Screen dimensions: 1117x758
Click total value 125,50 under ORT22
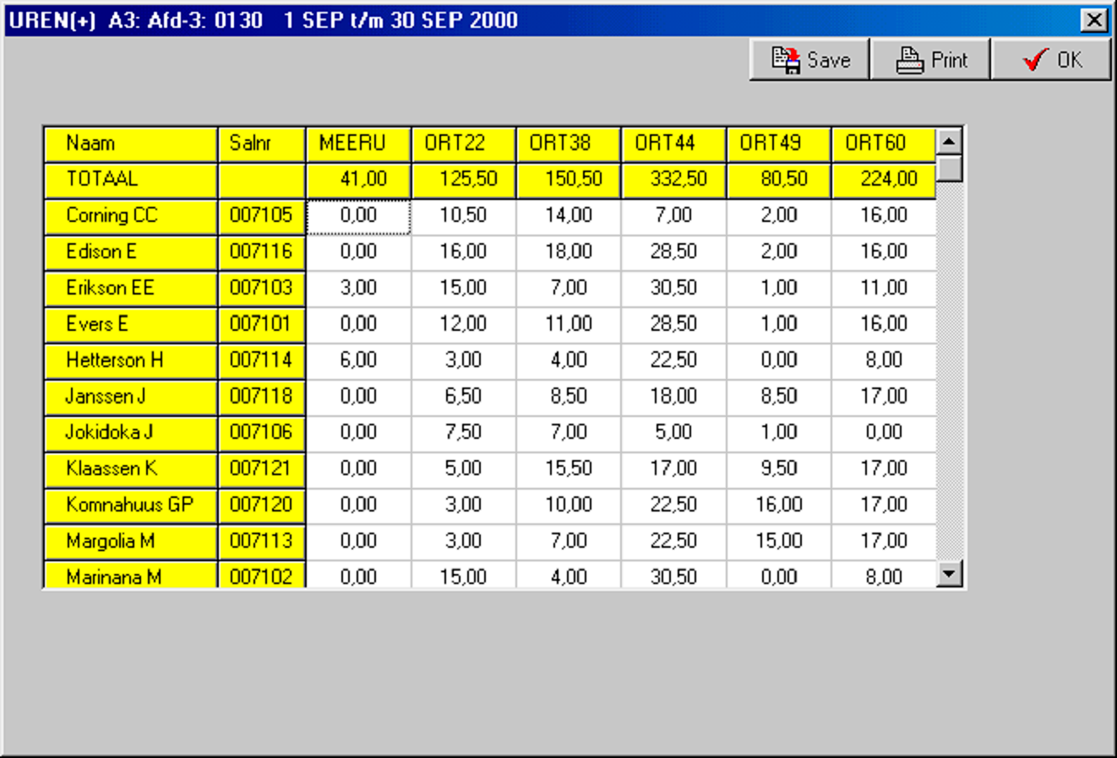pos(463,180)
